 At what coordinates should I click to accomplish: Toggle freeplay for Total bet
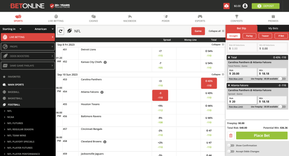pyautogui.click(x=282, y=79)
